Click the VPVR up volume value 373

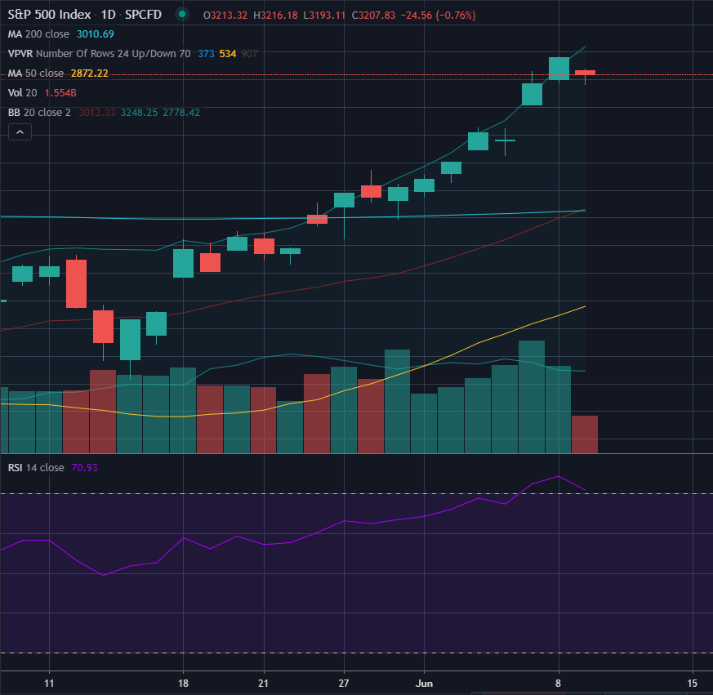click(x=206, y=54)
